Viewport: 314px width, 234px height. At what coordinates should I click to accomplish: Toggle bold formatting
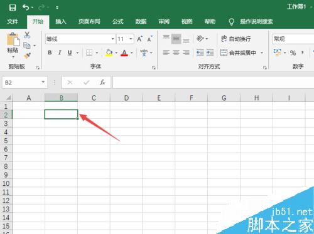coord(50,53)
